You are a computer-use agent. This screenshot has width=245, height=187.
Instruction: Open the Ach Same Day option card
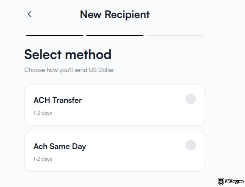coord(114,151)
